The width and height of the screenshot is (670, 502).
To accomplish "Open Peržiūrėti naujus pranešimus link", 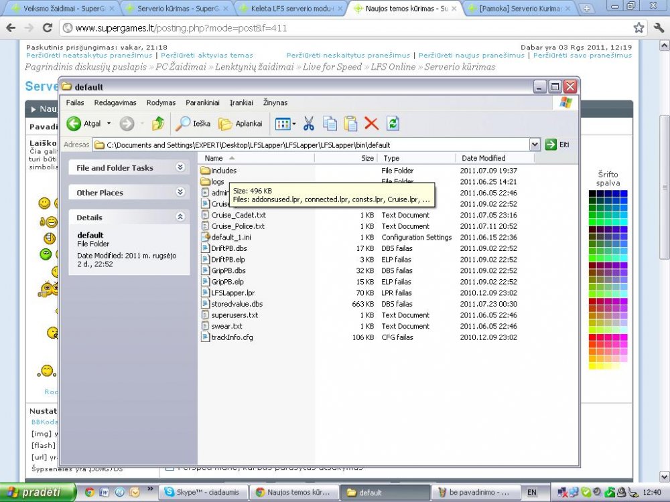I will pos(471,55).
